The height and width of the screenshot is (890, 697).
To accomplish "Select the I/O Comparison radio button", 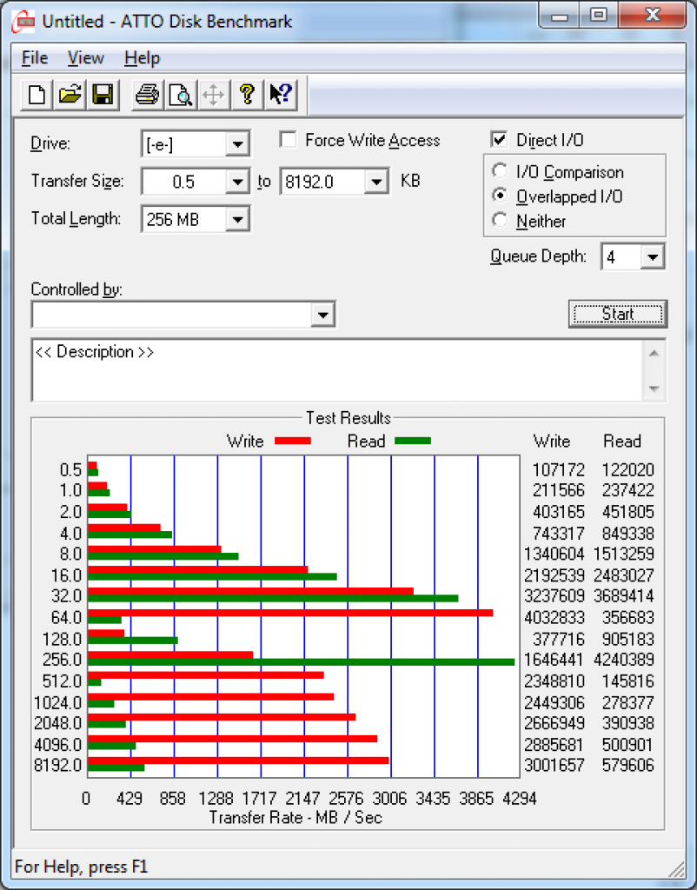I will tap(500, 171).
